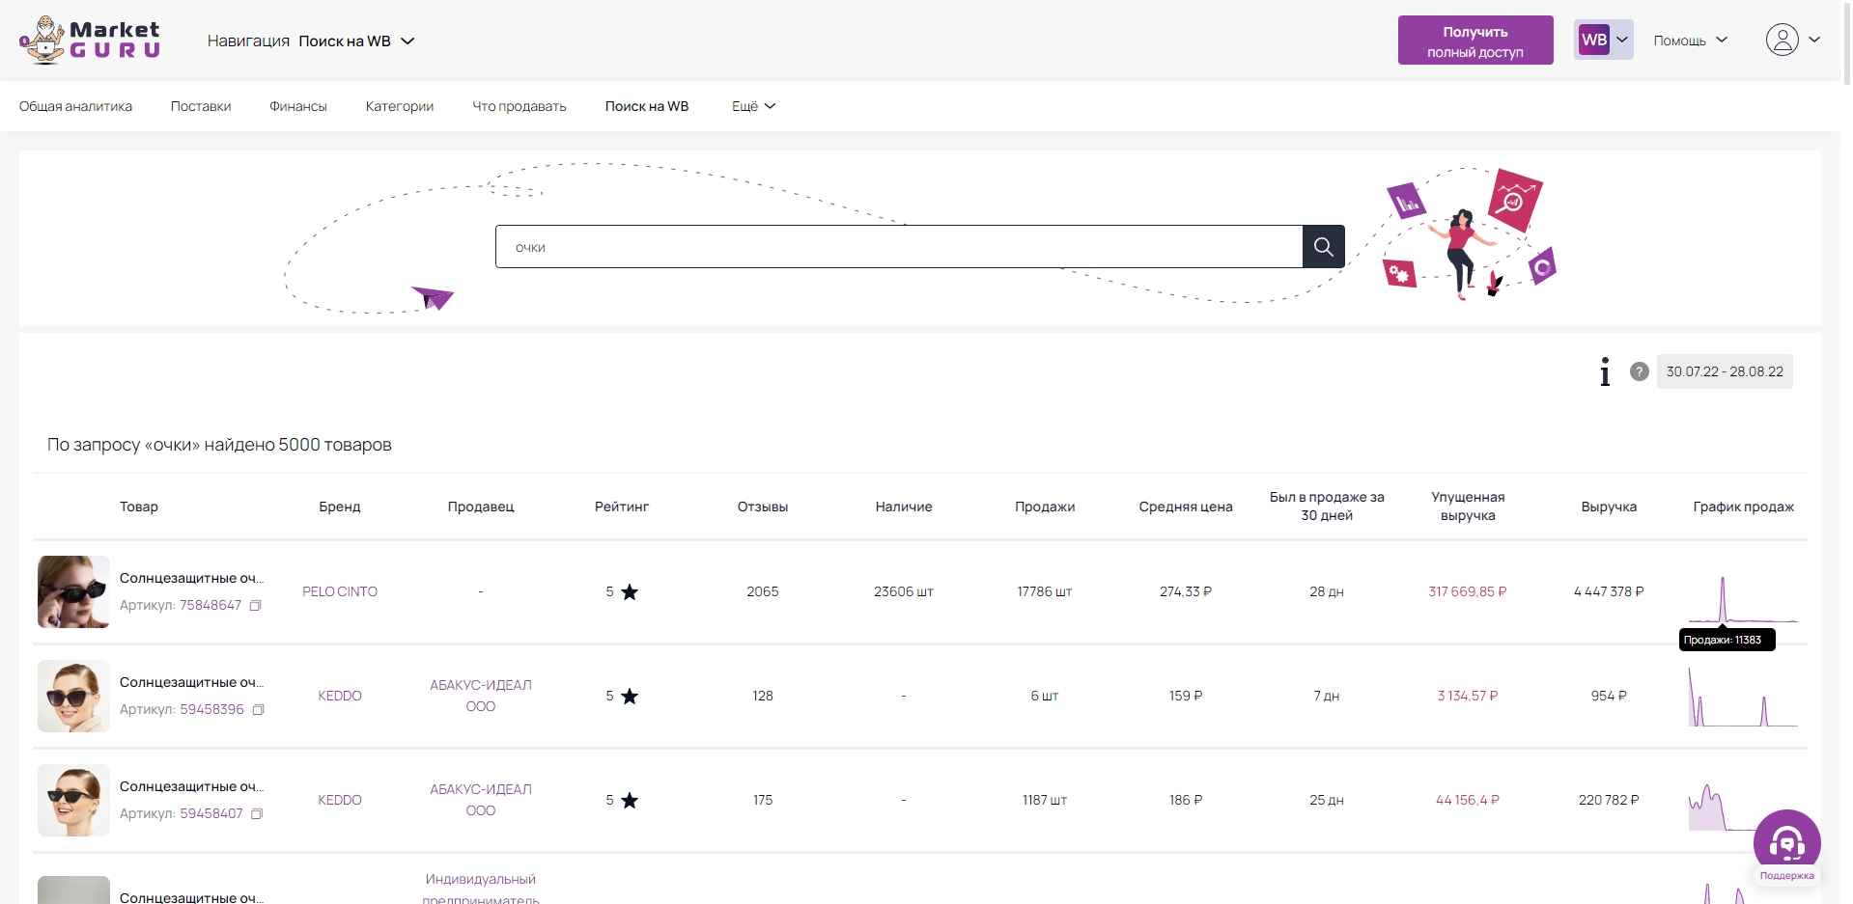This screenshot has width=1853, height=904.
Task: Open KEDDO brand link for article 59458396
Action: (x=340, y=696)
